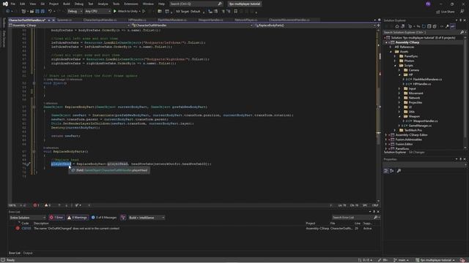Close the CharacterOutfitHandler.cs tab
This screenshot has height=263, width=469.
53,20
